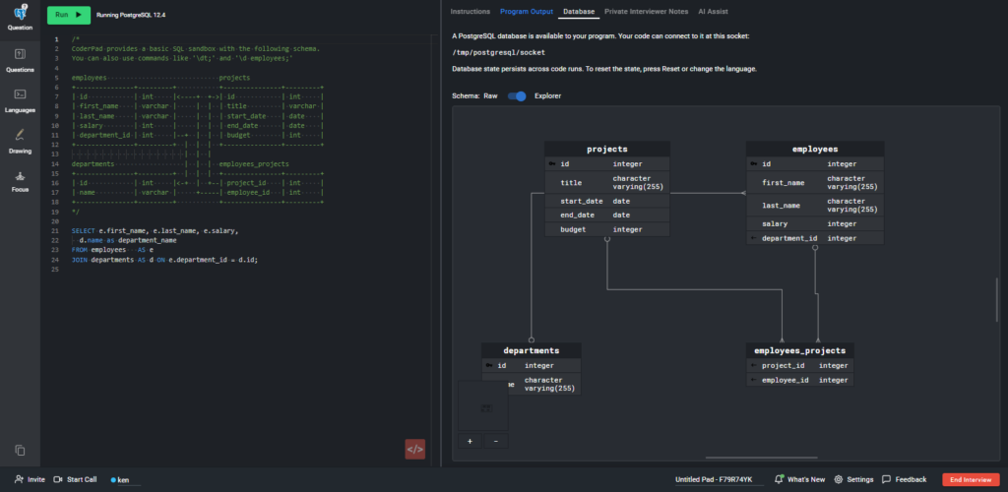Screen dimensions: 1008x492
Task: Toggle schema view between Raw and Explorer
Action: click(517, 96)
